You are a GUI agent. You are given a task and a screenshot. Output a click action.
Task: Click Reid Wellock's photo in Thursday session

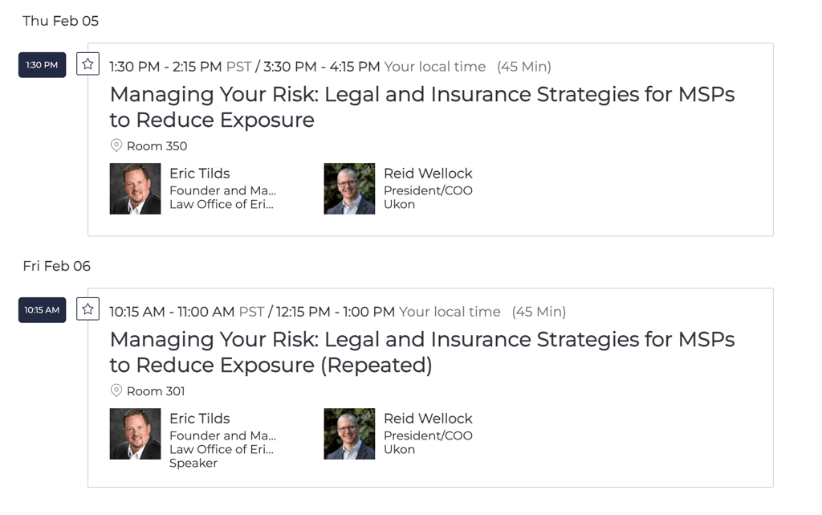349,189
